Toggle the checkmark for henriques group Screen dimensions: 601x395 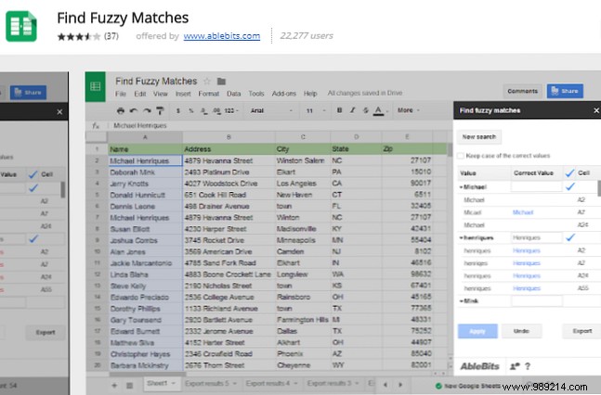pyautogui.click(x=570, y=237)
